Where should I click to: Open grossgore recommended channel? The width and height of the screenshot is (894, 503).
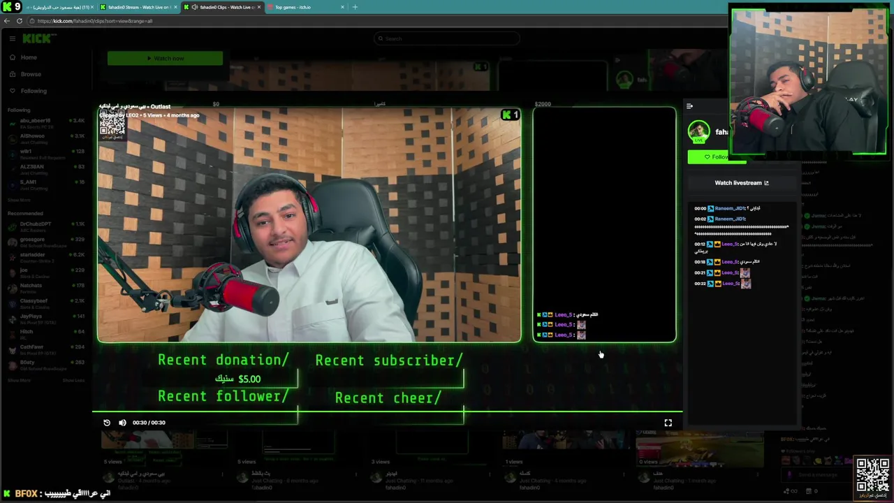coord(45,242)
